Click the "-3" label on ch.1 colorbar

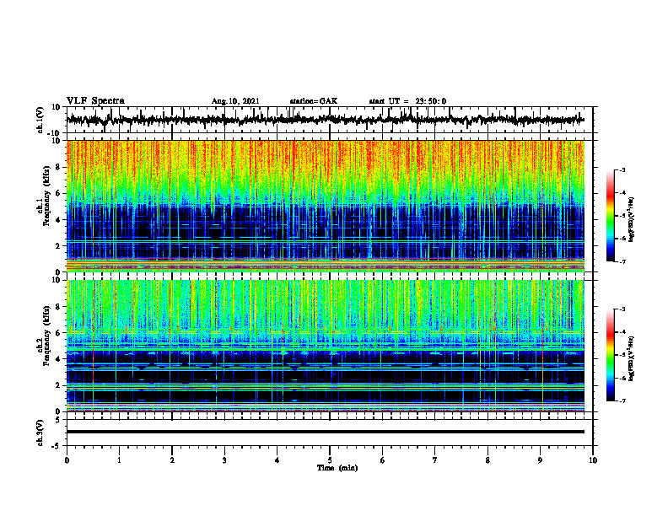coord(622,170)
